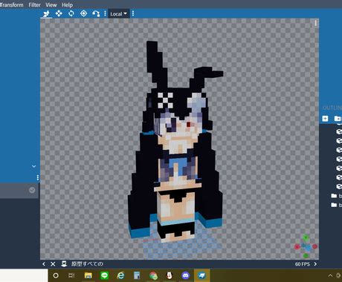Open the Transform menu
342x282 pixels.
tap(11, 4)
